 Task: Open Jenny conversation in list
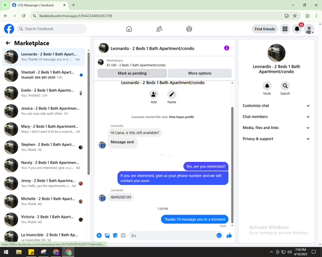click(x=44, y=183)
